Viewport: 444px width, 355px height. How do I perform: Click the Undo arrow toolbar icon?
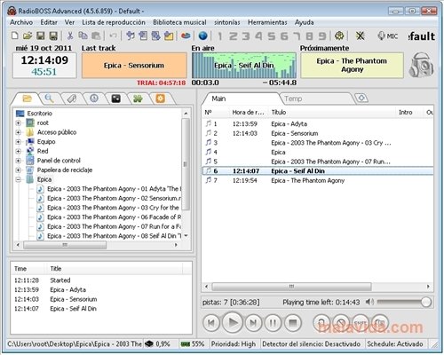click(x=113, y=35)
